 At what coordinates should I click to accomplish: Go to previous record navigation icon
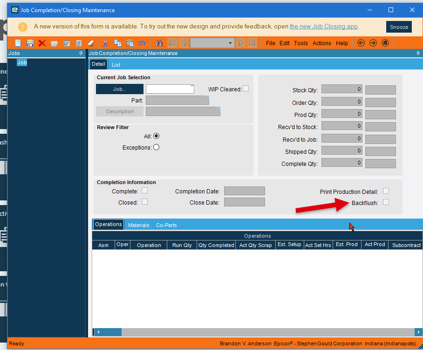point(184,43)
